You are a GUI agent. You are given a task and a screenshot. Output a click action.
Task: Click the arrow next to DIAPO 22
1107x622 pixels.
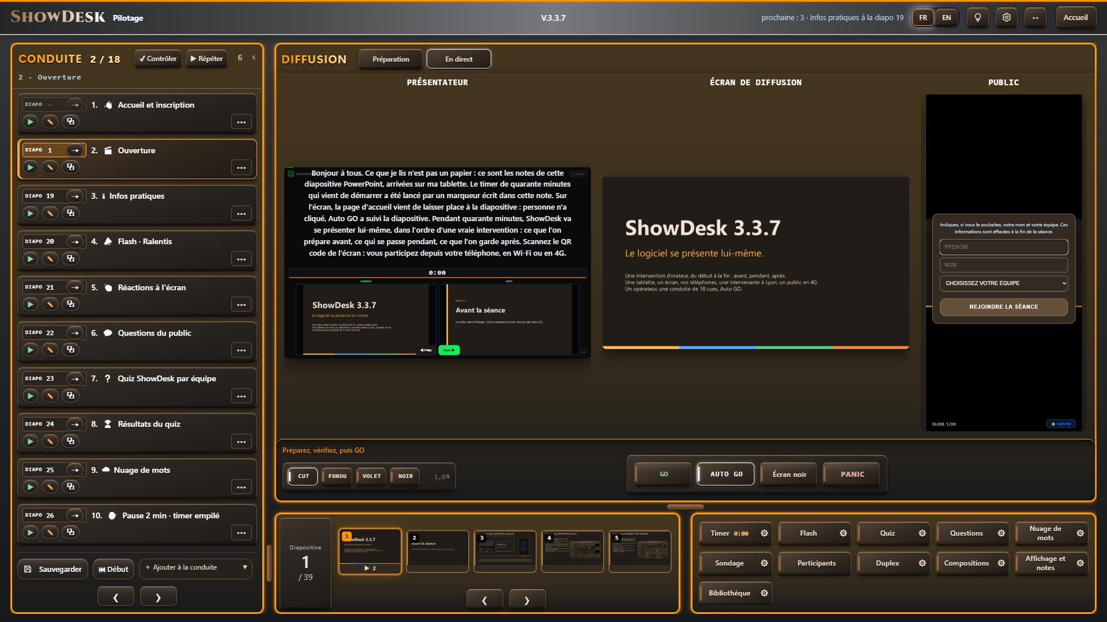click(75, 333)
